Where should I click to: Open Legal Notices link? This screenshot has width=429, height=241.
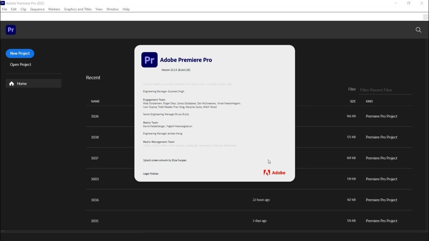151,174
